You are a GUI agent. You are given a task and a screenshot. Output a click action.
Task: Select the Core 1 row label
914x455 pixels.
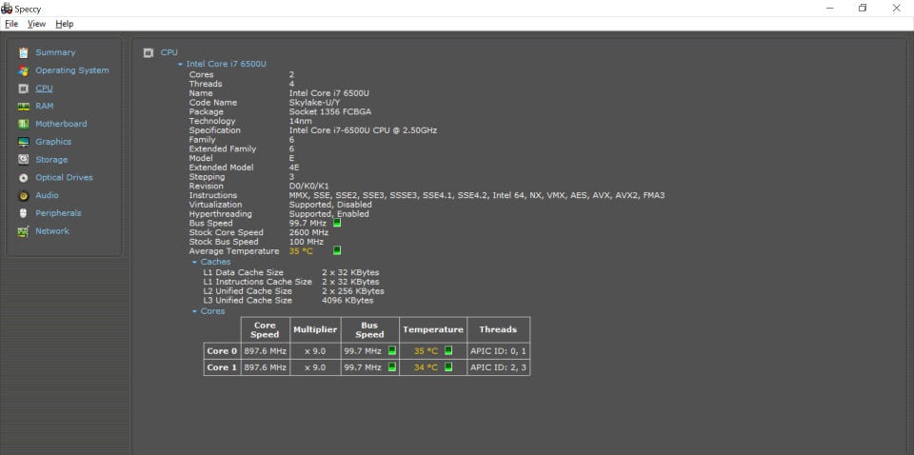(x=222, y=367)
